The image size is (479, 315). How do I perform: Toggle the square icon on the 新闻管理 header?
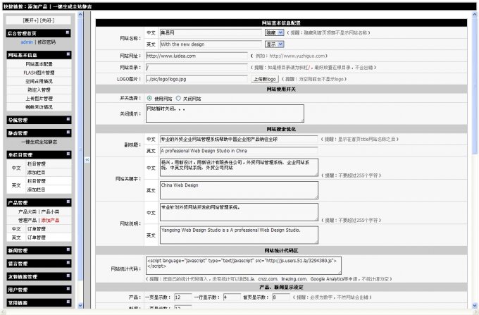(68, 249)
